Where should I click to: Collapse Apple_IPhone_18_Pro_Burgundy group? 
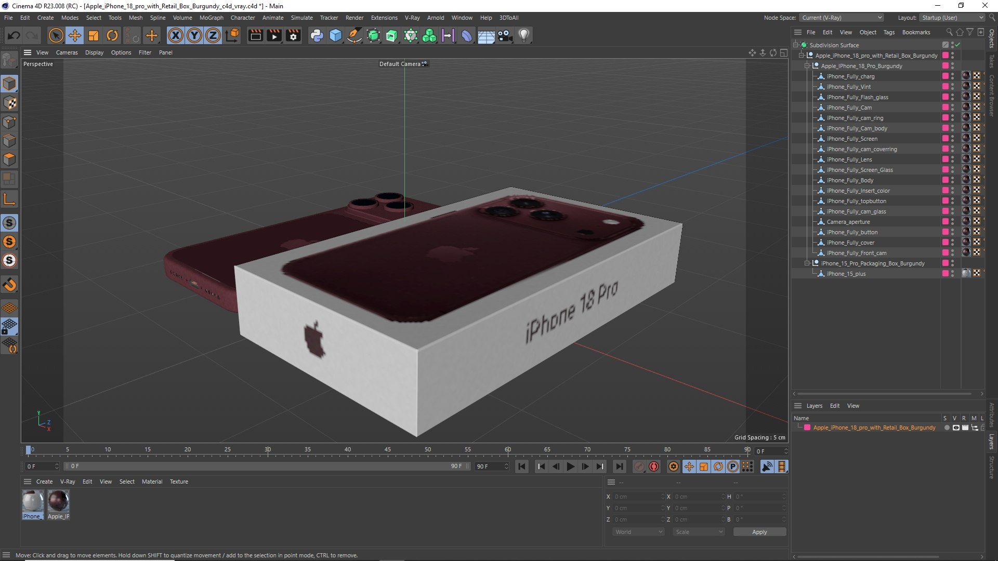coord(807,66)
